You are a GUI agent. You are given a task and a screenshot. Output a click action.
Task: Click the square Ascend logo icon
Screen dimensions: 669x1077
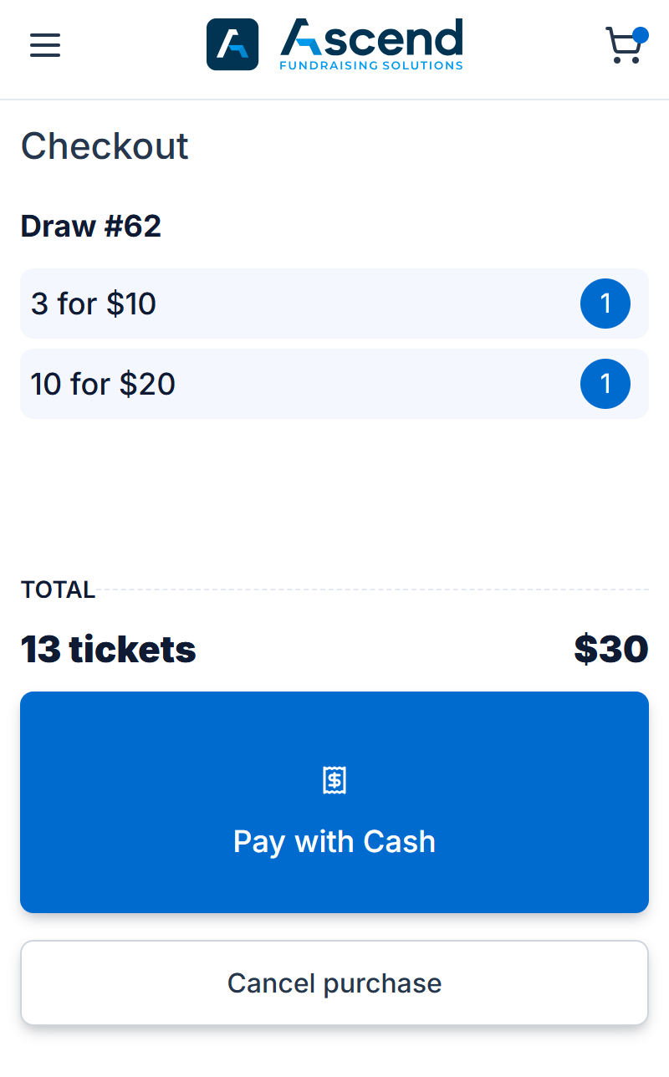coord(232,45)
